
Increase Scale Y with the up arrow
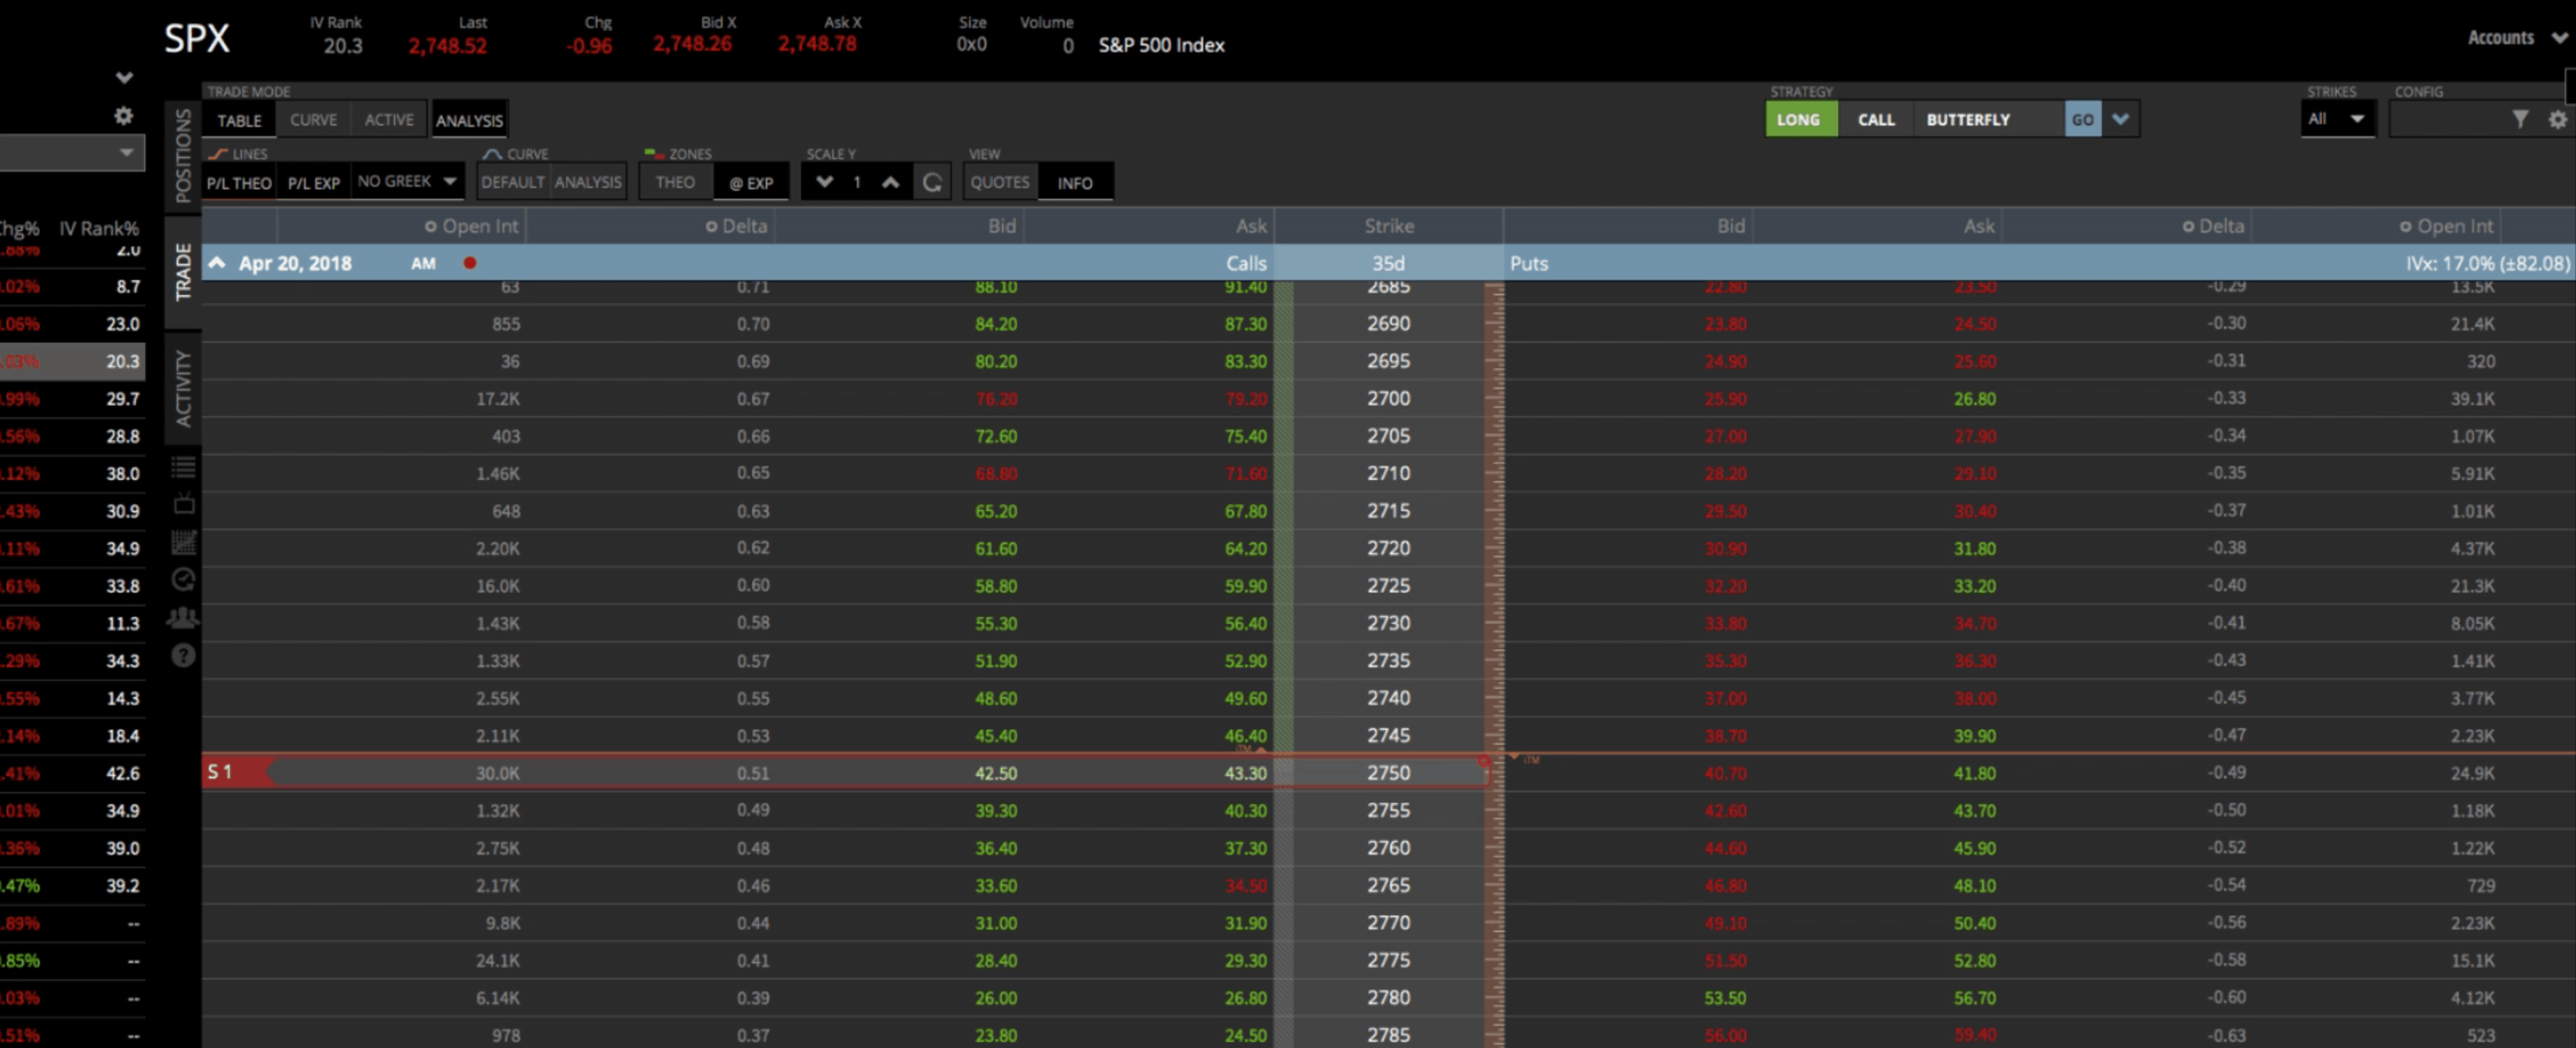(890, 182)
